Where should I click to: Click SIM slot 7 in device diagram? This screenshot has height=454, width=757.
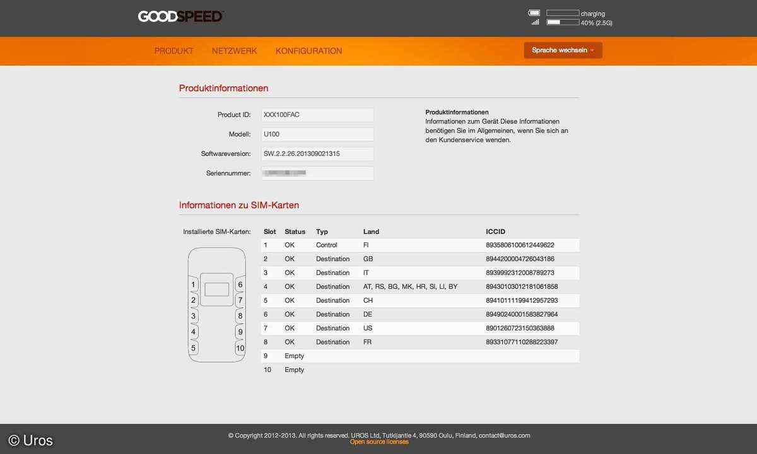[x=240, y=300]
